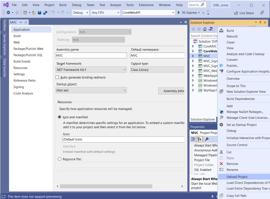Expand the CoreMVC project node
The height and width of the screenshot is (199, 270).
pyautogui.click(x=193, y=46)
